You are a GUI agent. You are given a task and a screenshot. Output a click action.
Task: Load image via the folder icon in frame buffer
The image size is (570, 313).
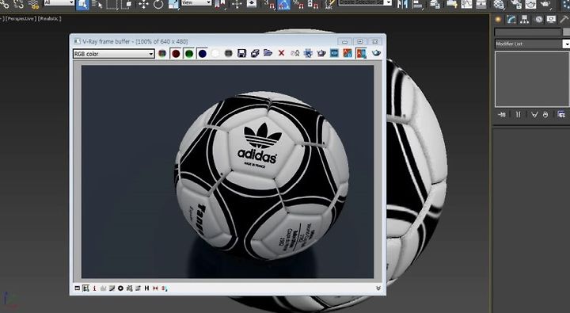pyautogui.click(x=268, y=54)
